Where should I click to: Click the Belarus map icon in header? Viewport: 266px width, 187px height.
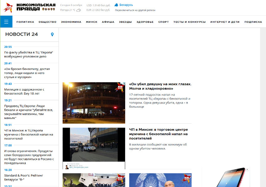tap(116, 5)
